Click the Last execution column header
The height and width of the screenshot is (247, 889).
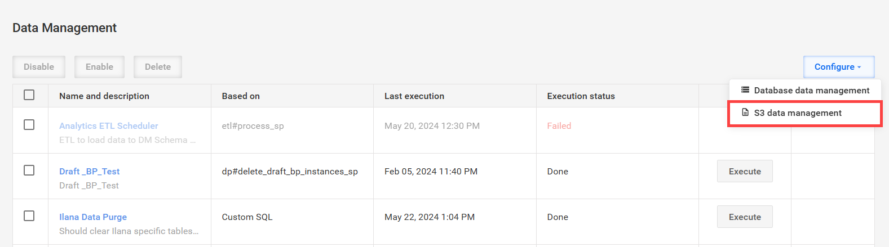[x=414, y=96]
